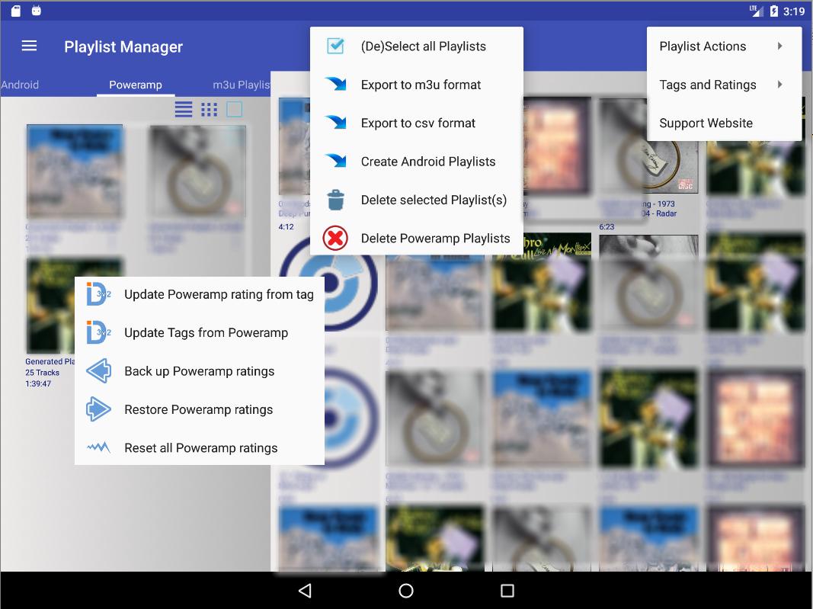Open the navigation drawer menu

(28, 46)
